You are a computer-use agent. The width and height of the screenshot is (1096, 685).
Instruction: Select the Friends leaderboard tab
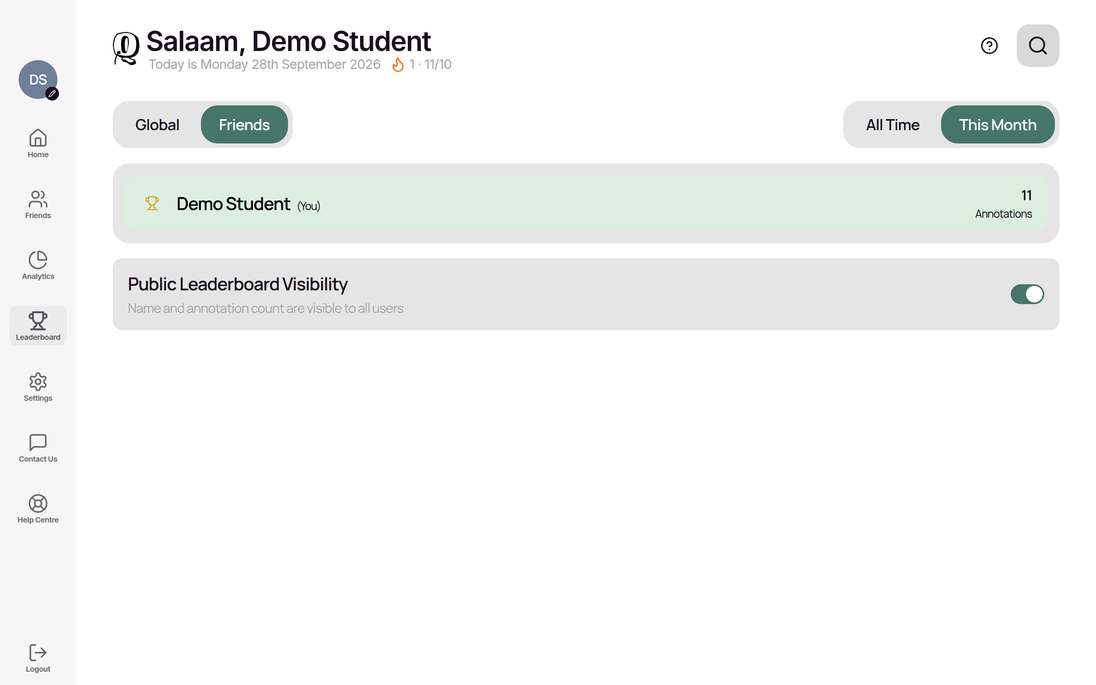click(245, 124)
